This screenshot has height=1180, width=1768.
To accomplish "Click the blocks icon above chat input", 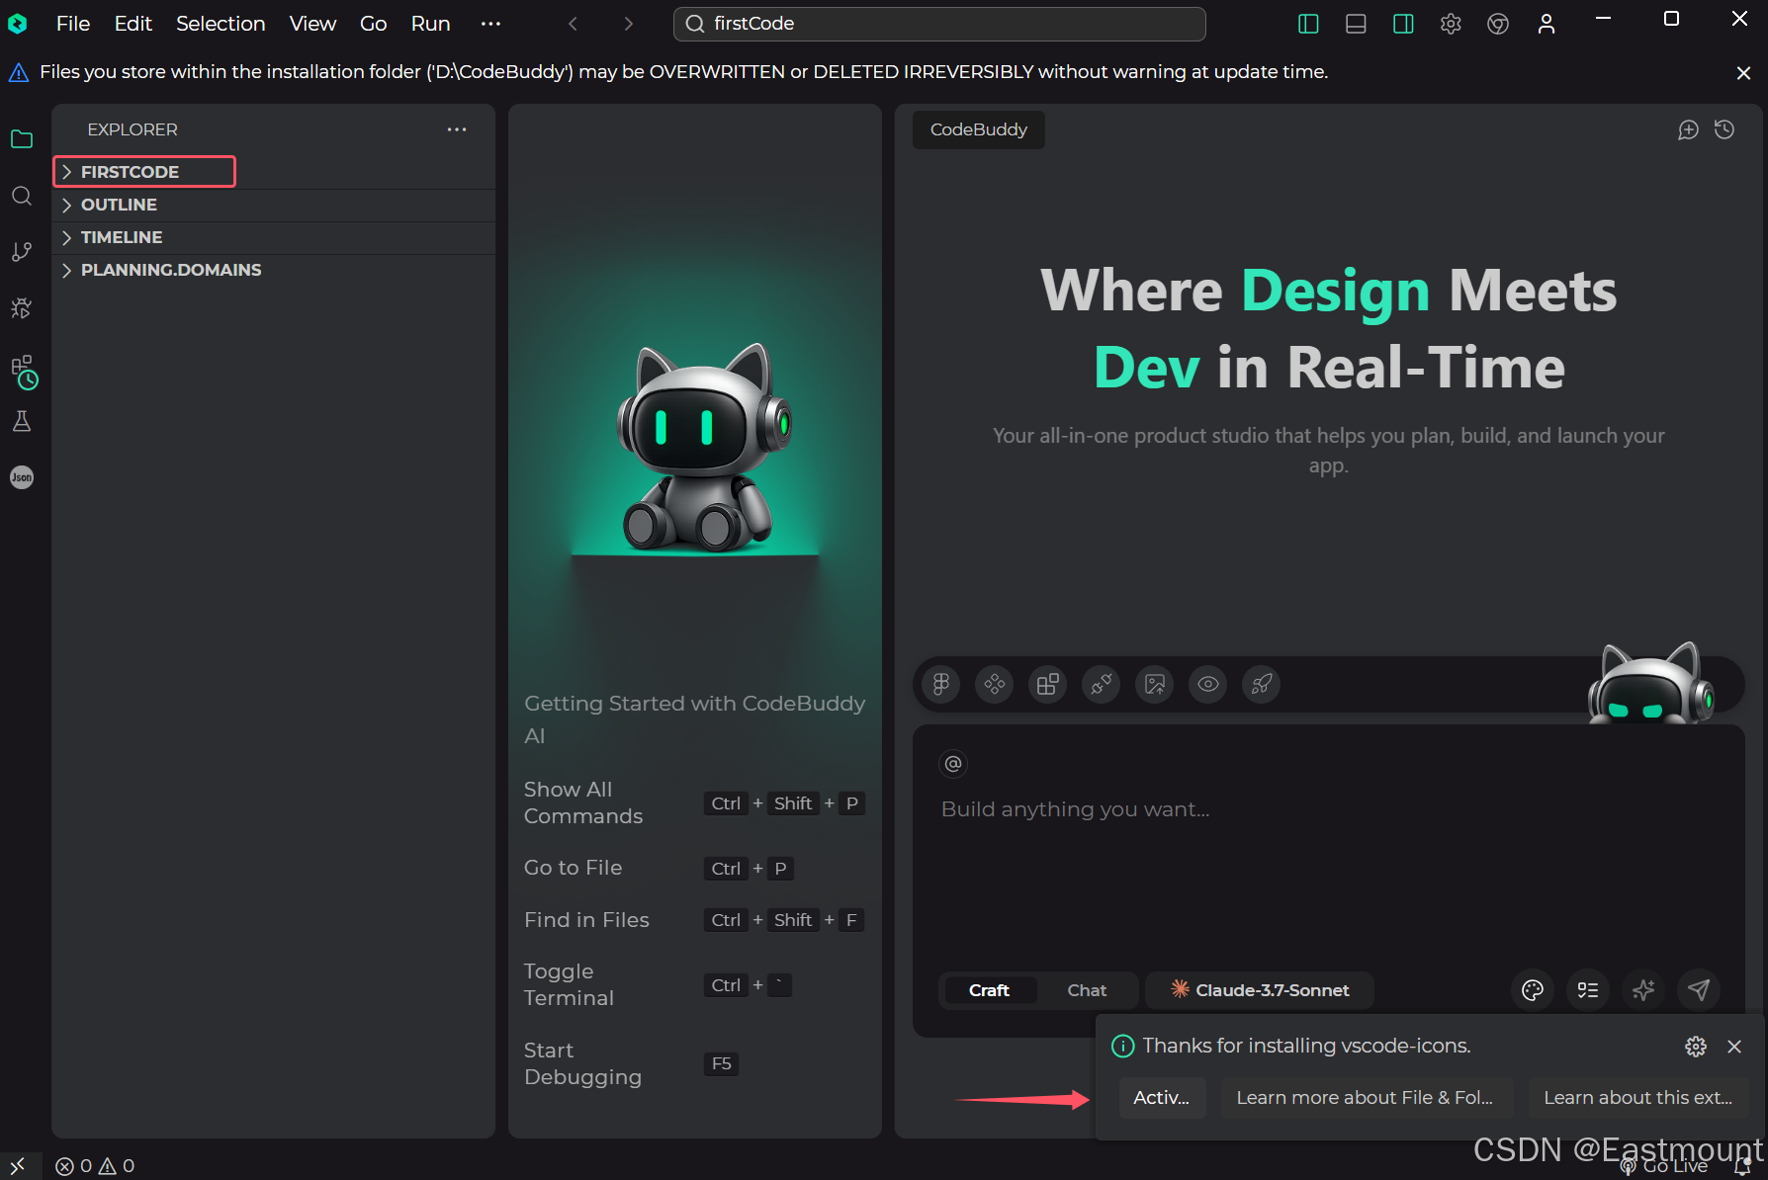I will tap(1048, 684).
